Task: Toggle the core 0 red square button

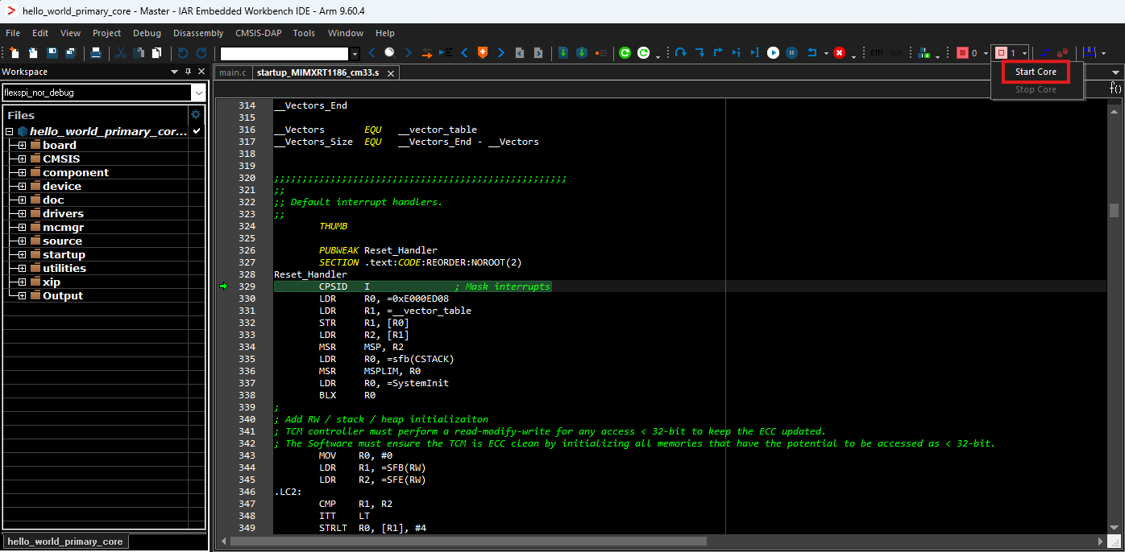Action: coord(962,53)
